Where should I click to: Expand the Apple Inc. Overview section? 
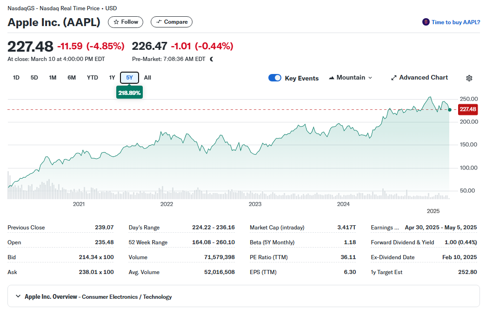pos(243,296)
